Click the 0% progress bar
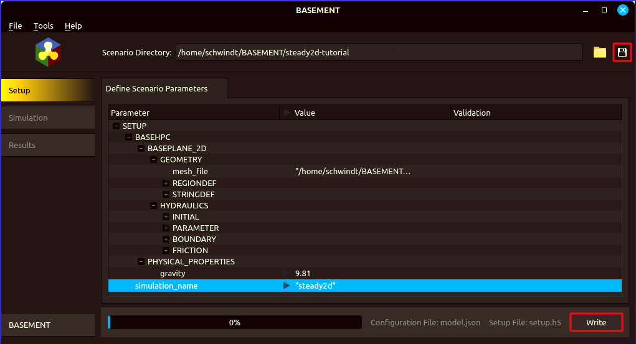The width and height of the screenshot is (636, 344). (x=234, y=322)
